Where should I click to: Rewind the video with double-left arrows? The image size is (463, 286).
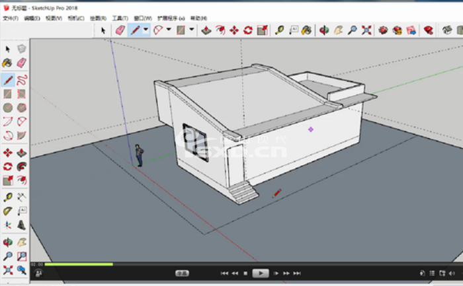tap(235, 273)
